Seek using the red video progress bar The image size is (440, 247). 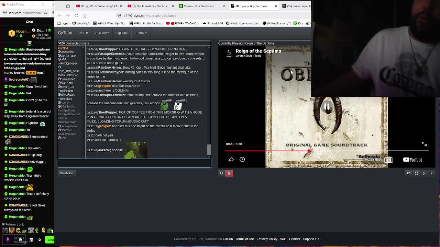327,151
